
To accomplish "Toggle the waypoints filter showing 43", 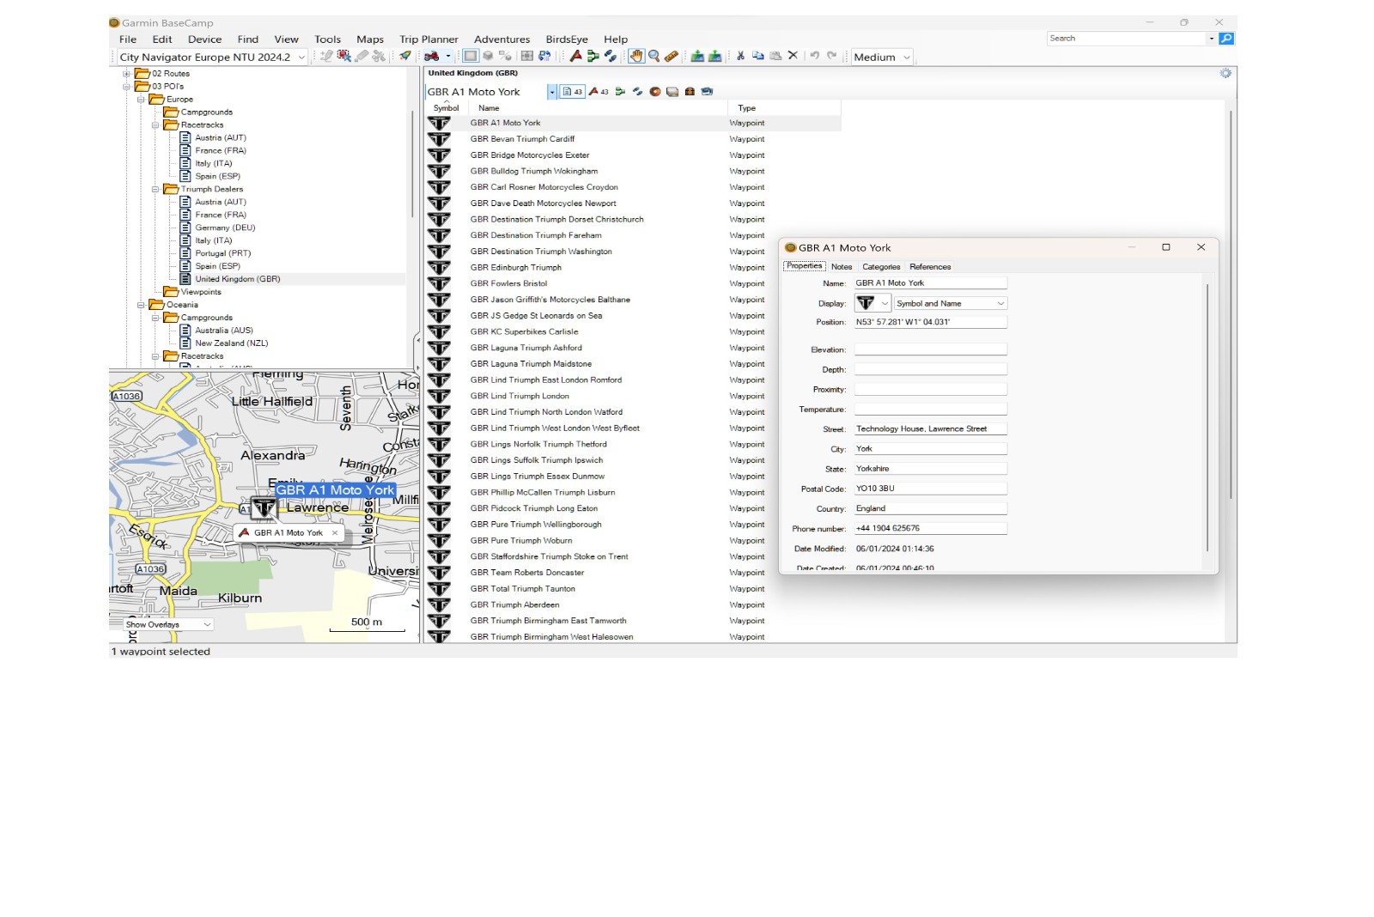I will 599,92.
